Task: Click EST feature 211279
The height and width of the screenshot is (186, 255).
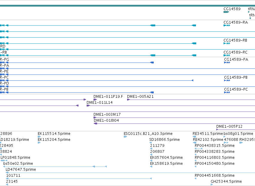Action: [157, 146]
